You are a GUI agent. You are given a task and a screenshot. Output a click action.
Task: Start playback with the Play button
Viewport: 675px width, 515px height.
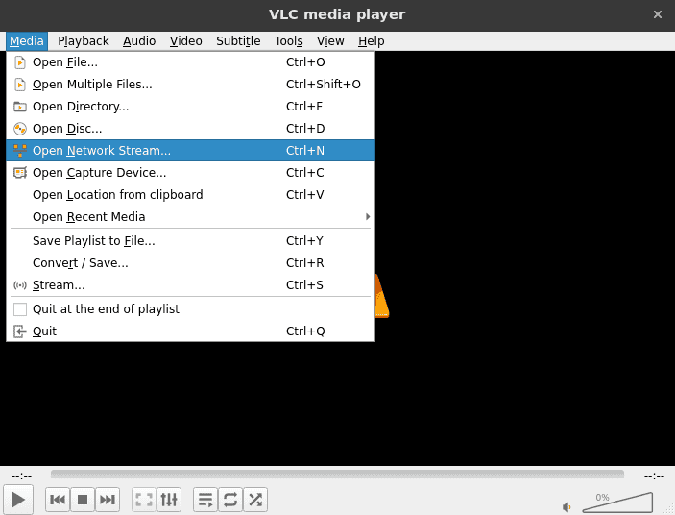[x=18, y=500]
